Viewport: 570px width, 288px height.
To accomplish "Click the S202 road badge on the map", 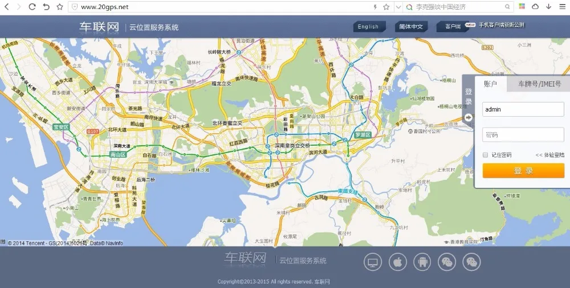I will [487, 48].
